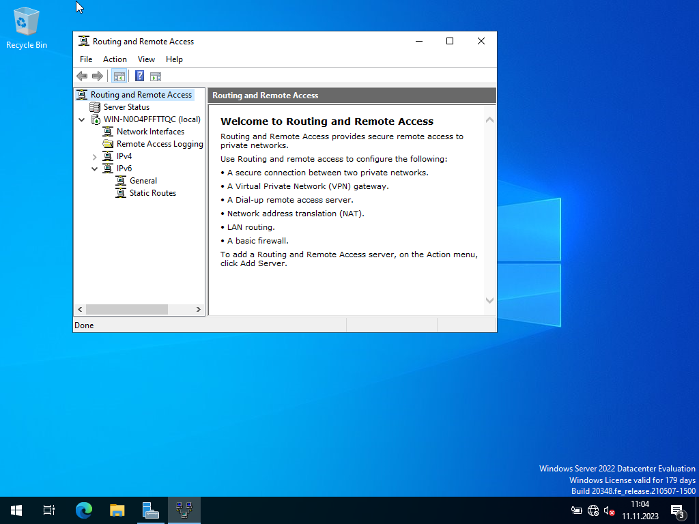Click the 'Network address translation (NAT).' bullet text

click(x=296, y=214)
